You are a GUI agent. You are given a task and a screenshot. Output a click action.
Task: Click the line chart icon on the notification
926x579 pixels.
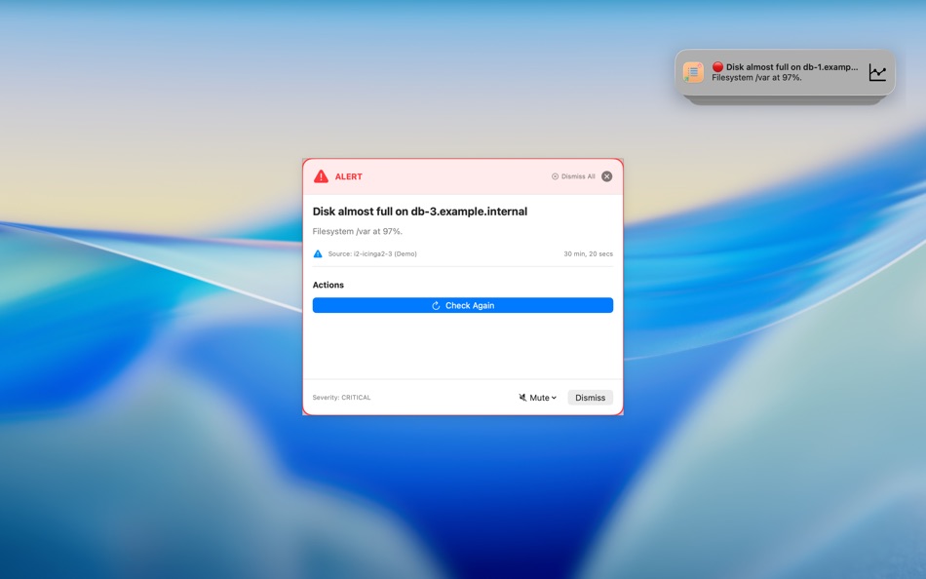(876, 70)
